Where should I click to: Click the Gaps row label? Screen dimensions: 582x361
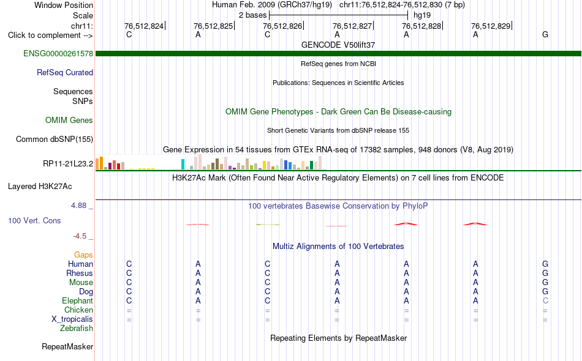[x=83, y=255]
